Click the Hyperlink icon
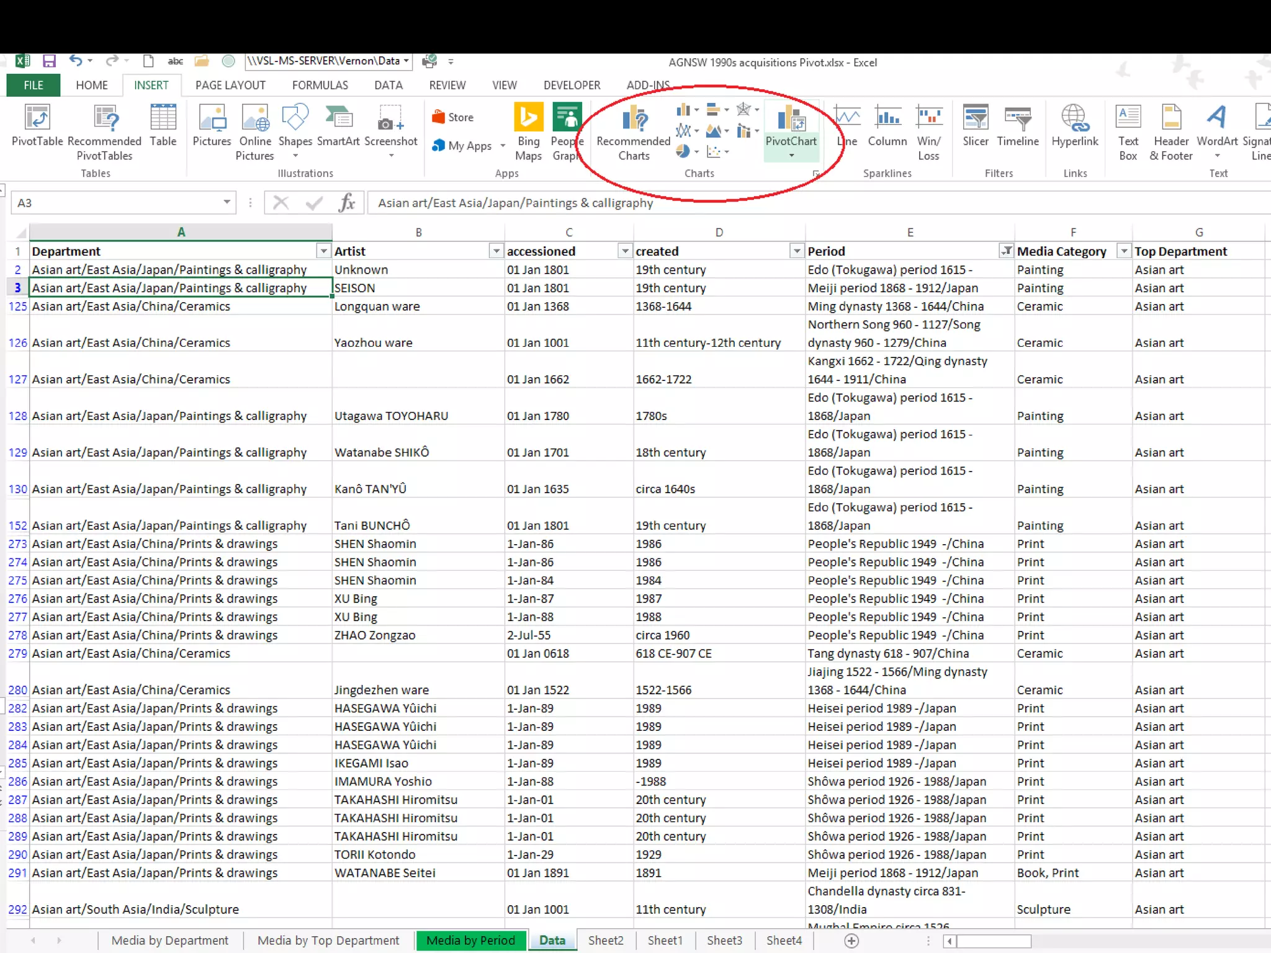 (1074, 118)
